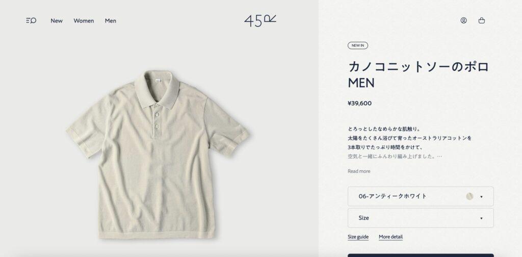
Task: Select the antique white color swatch
Action: point(469,196)
